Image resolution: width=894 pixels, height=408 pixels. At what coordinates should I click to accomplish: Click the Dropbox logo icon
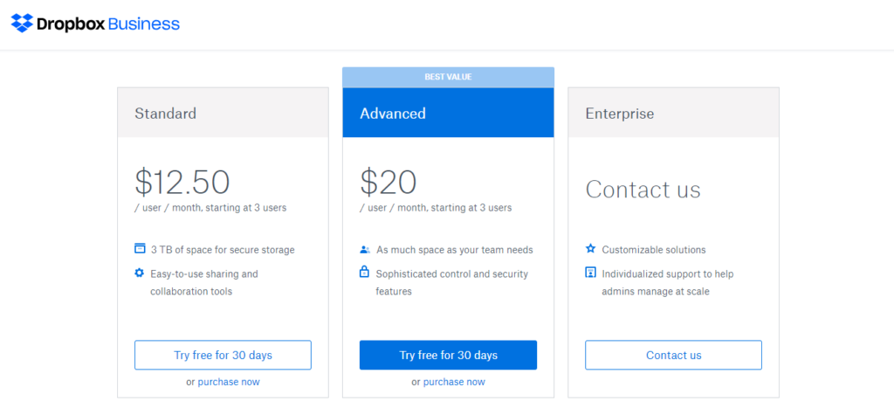point(22,24)
